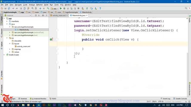Click the Find magnifier toolbar icon
Viewport: 191px width, 107px height.
point(33,8)
